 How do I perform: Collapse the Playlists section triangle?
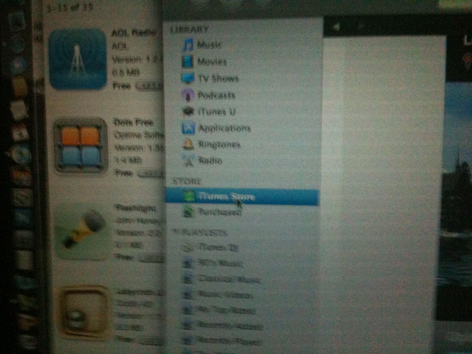click(x=176, y=233)
